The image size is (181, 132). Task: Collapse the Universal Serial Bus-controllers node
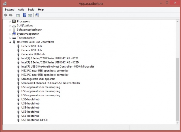(x=10, y=42)
